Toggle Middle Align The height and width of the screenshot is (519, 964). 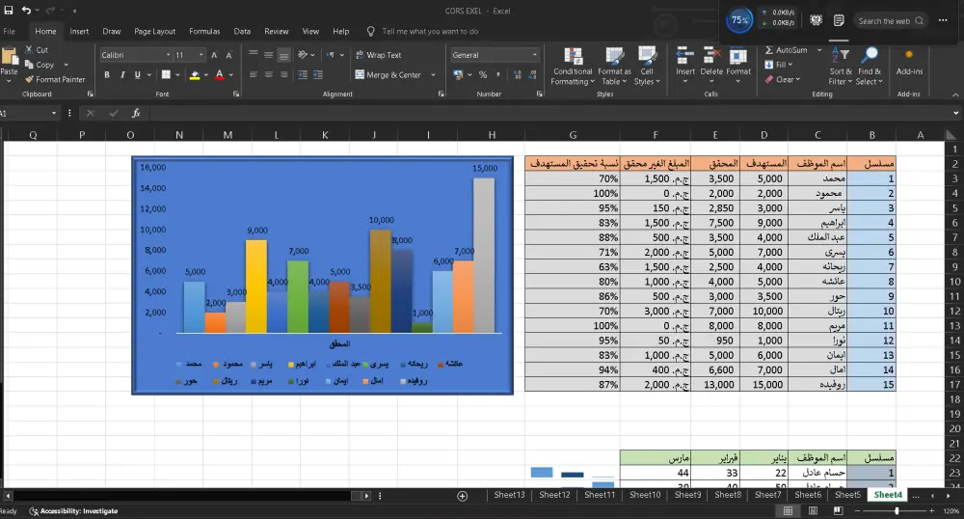pyautogui.click(x=269, y=55)
